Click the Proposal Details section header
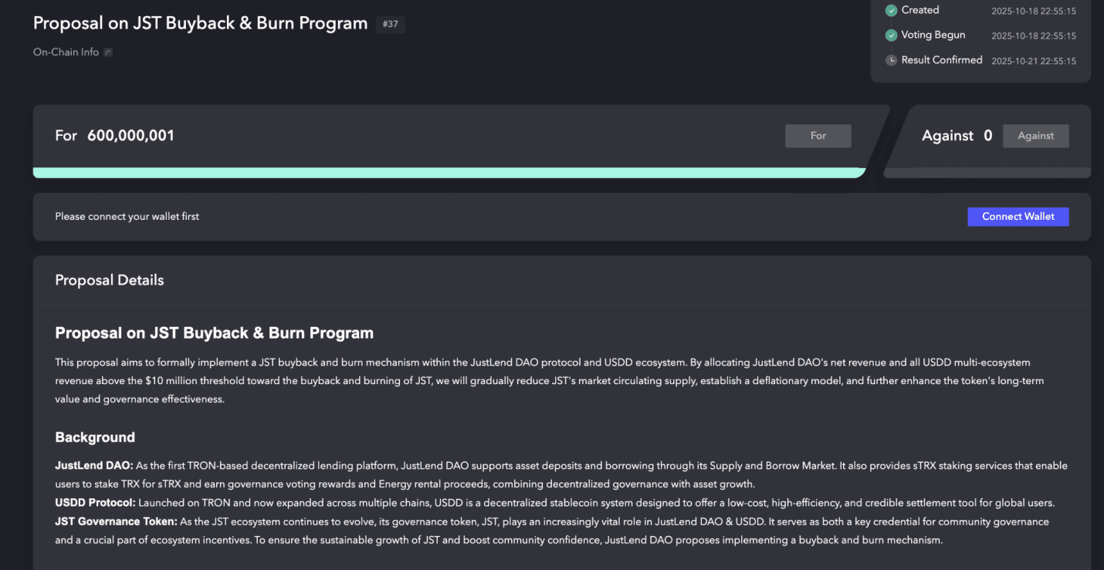 [110, 280]
